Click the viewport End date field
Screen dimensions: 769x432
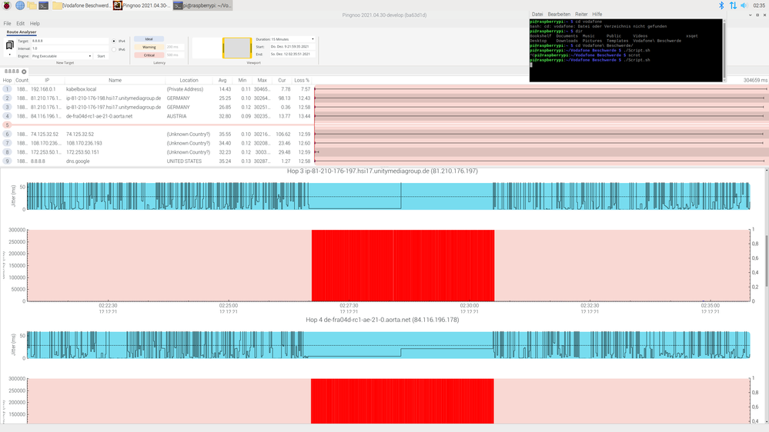click(x=293, y=54)
